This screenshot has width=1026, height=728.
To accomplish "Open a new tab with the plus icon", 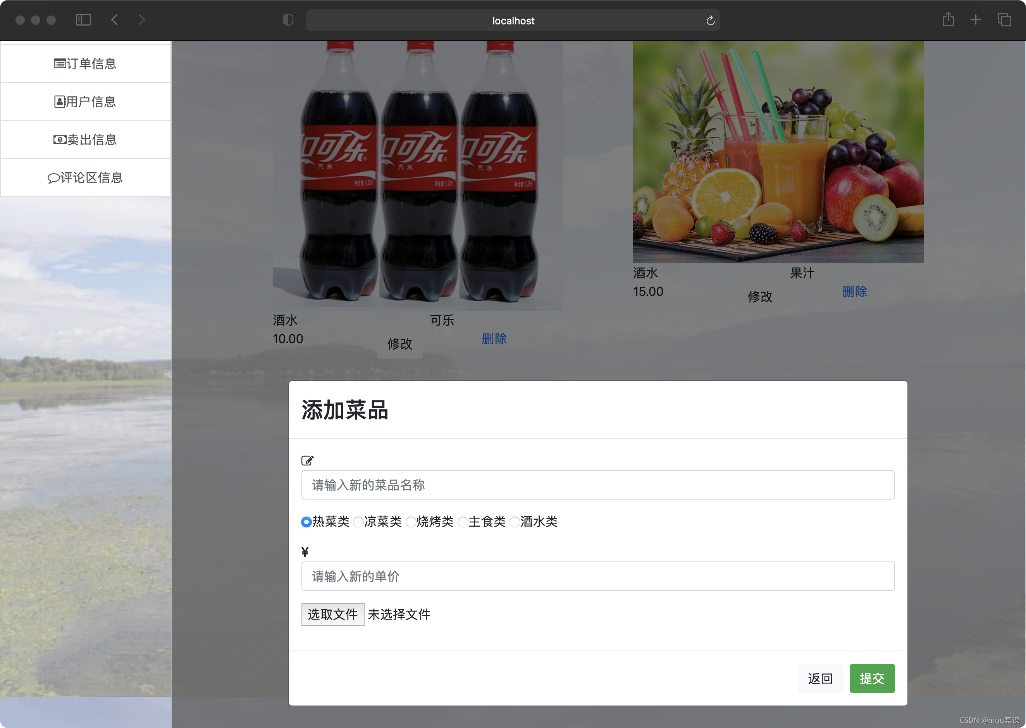I will [976, 20].
